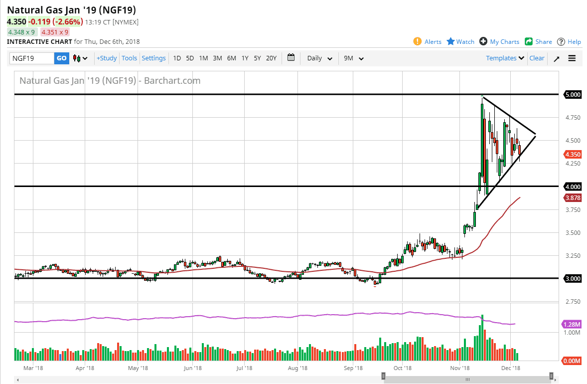Click the horizontal scrollbar thumb center
This screenshot has height=384, width=587.
pos(467,380)
